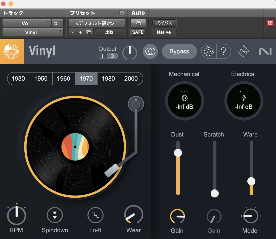
Task: Click the automation enable icon under Auto
Action: (138, 23)
